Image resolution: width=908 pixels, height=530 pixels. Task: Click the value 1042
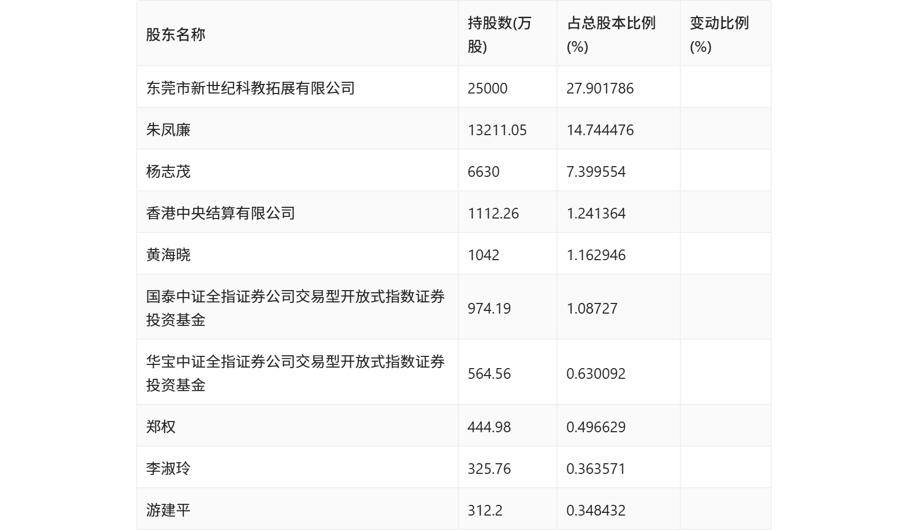point(483,255)
